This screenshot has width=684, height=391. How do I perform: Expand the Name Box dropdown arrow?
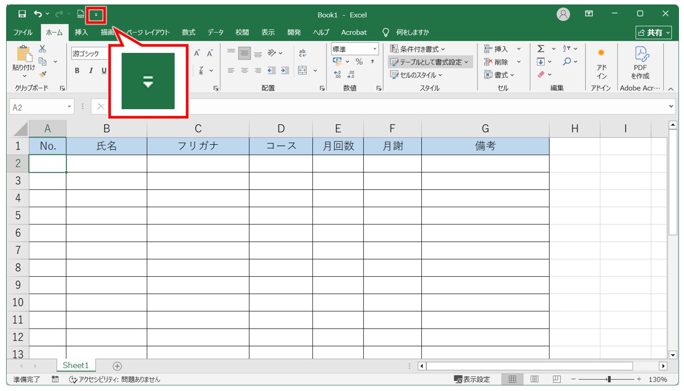pos(70,106)
